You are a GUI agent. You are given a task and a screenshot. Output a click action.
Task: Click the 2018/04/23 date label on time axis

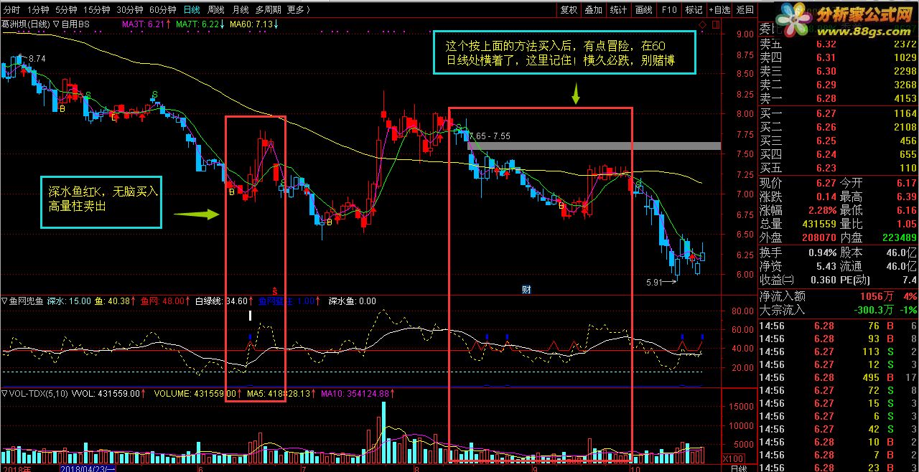click(x=86, y=468)
